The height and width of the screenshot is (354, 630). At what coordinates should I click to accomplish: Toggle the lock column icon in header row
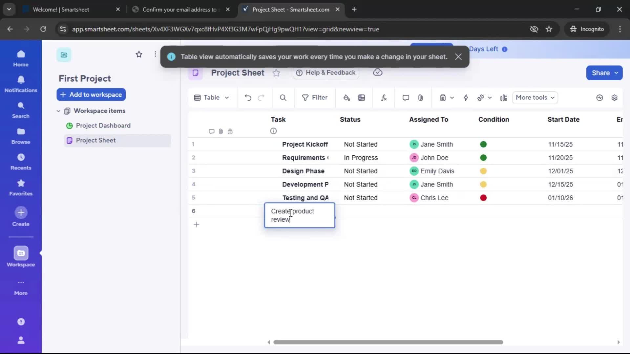[x=231, y=131]
